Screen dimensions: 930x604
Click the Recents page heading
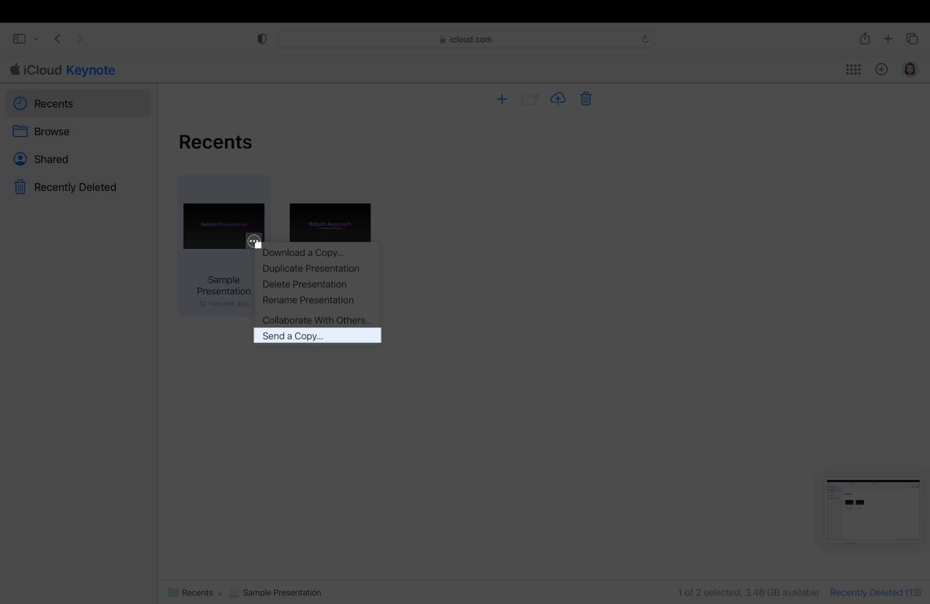tap(215, 142)
